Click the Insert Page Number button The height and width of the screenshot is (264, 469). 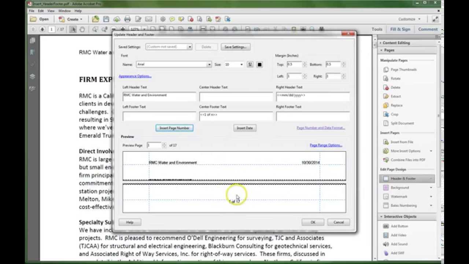[174, 128]
